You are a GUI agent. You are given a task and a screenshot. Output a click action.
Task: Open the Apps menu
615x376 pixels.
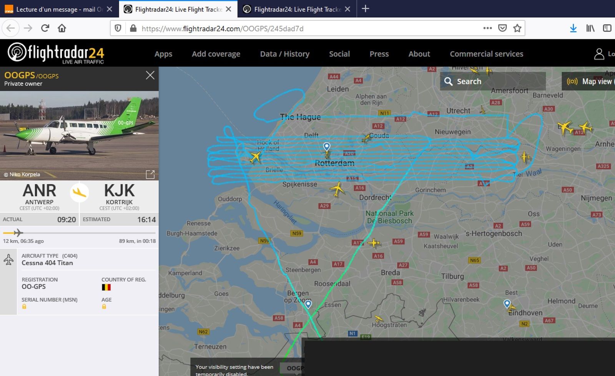pos(163,54)
